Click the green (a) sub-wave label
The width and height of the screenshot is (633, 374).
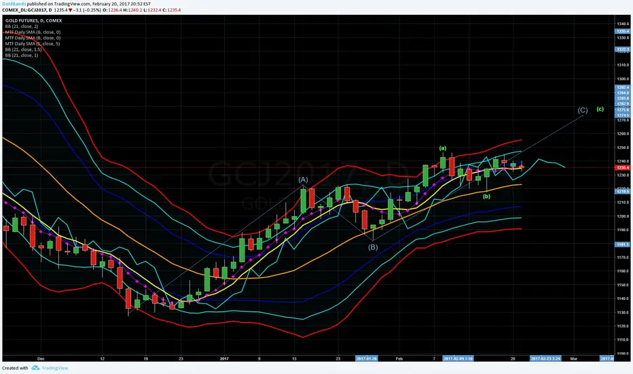(443, 148)
